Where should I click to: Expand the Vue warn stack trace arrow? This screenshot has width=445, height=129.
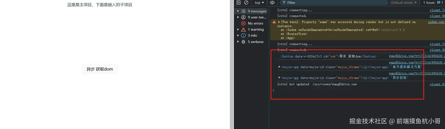(279, 22)
